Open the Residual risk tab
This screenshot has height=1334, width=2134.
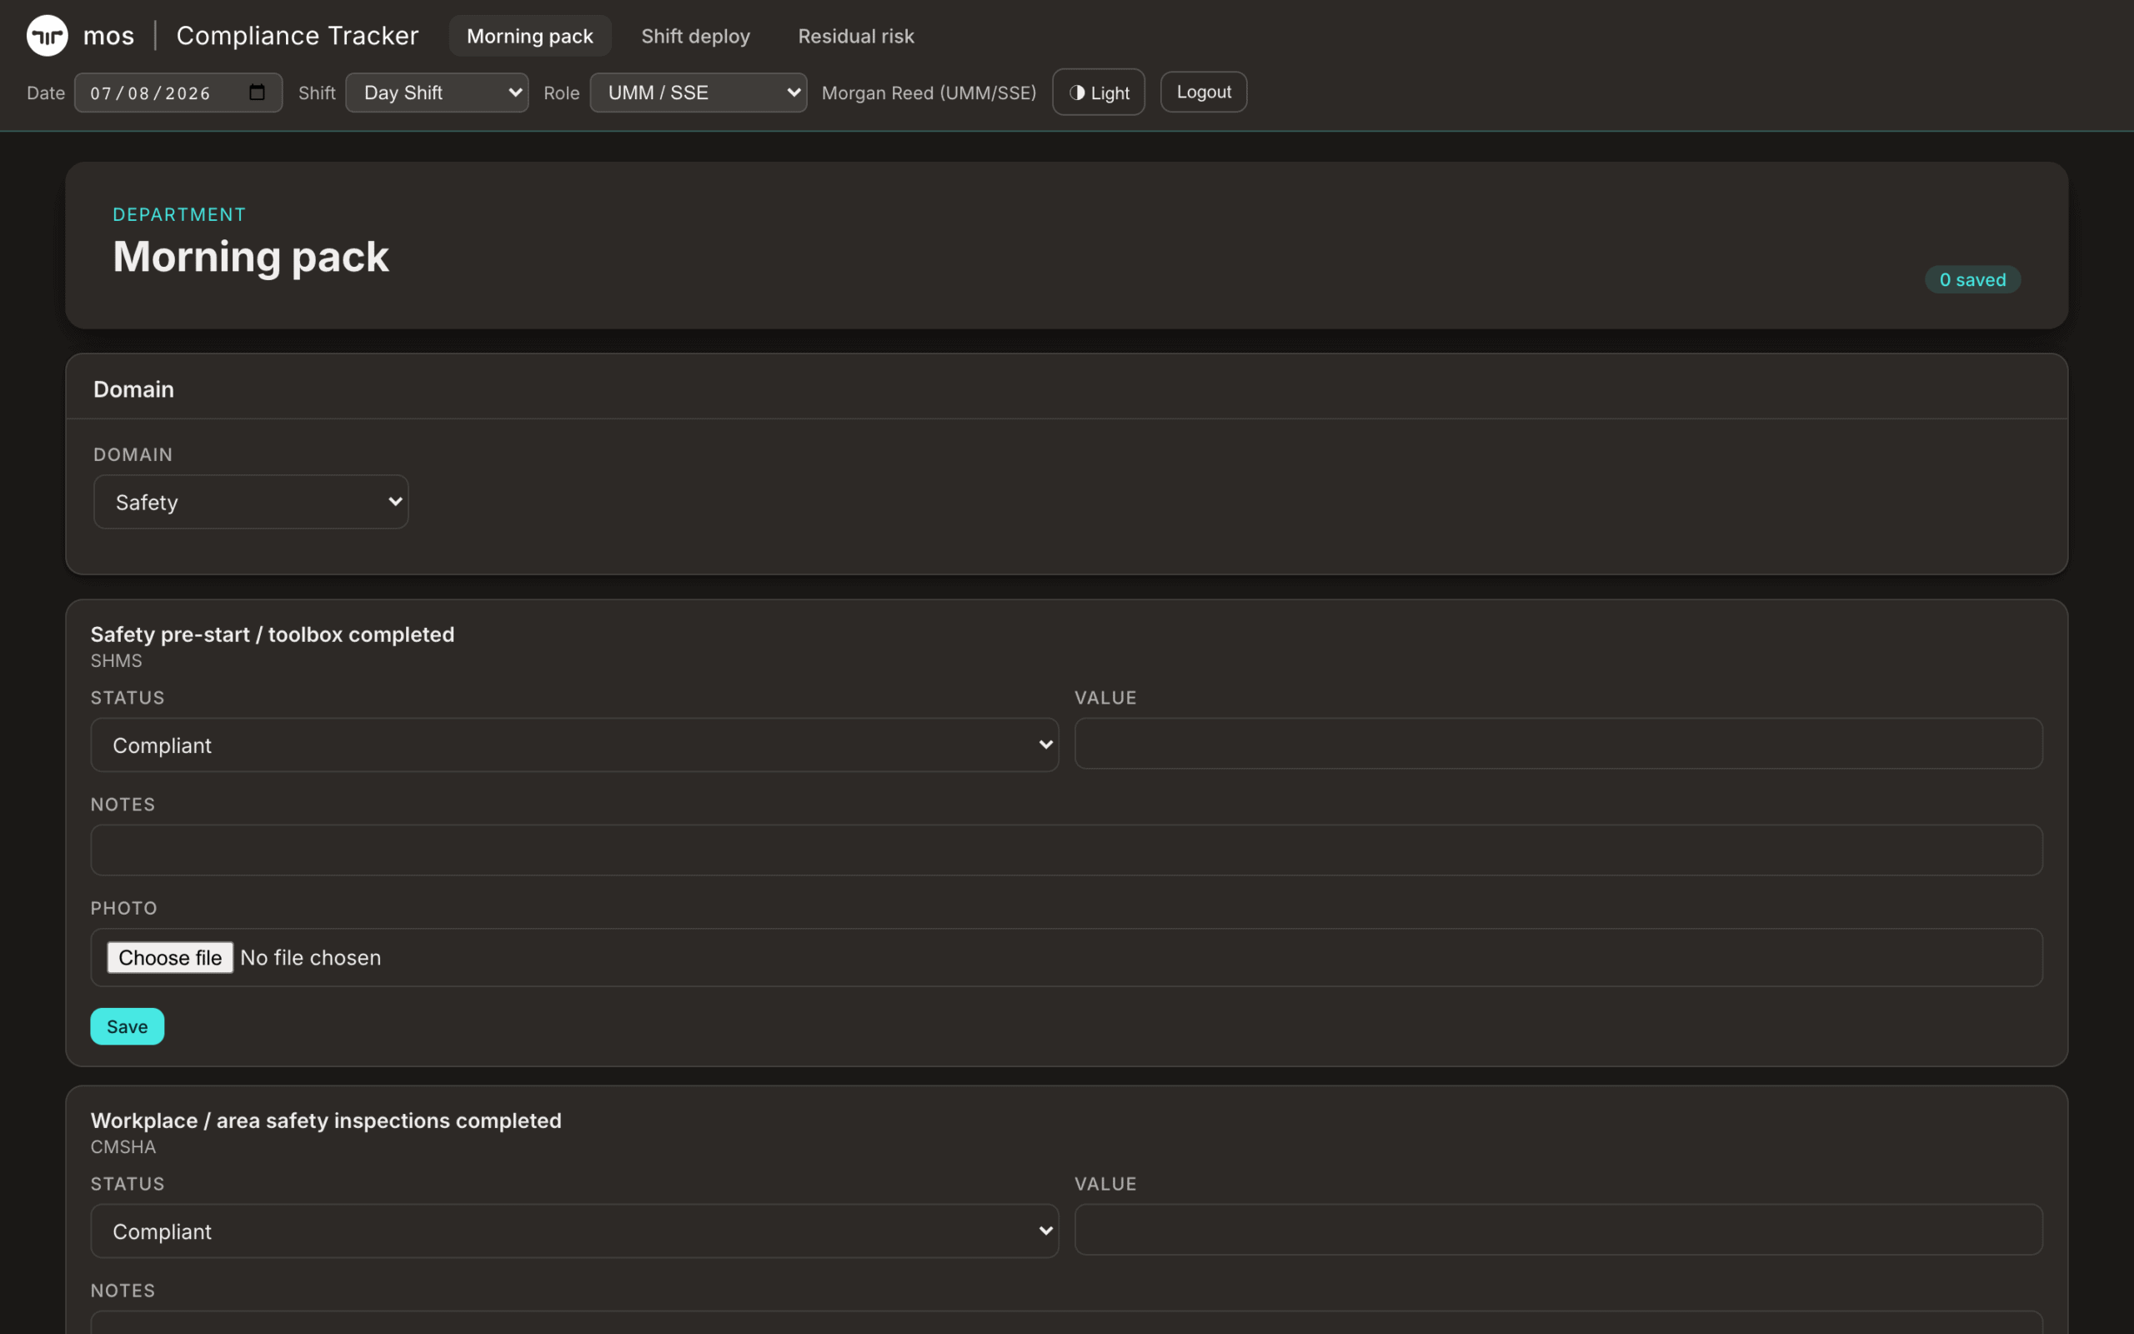click(x=855, y=36)
